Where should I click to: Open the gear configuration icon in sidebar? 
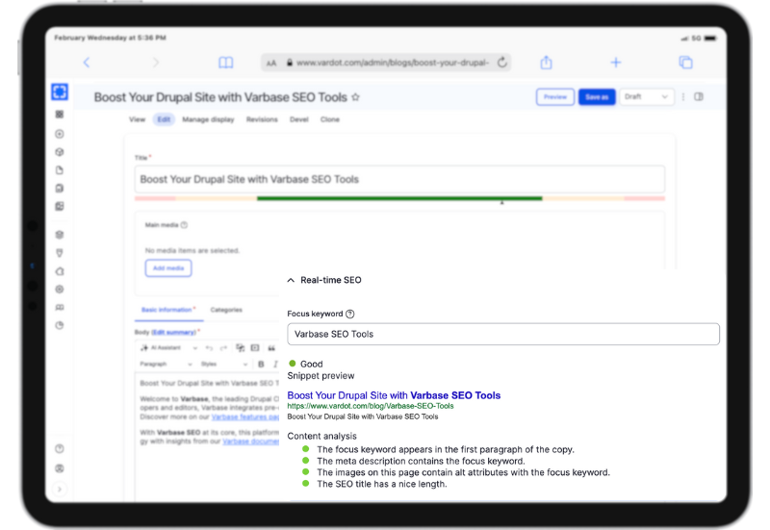coord(60,289)
